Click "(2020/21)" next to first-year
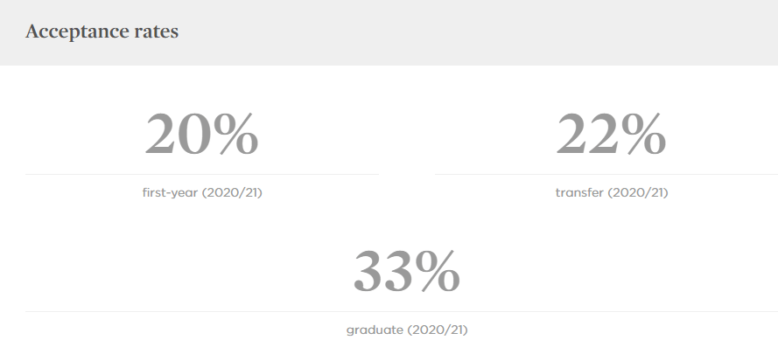The width and height of the screenshot is (778, 361). [232, 193]
